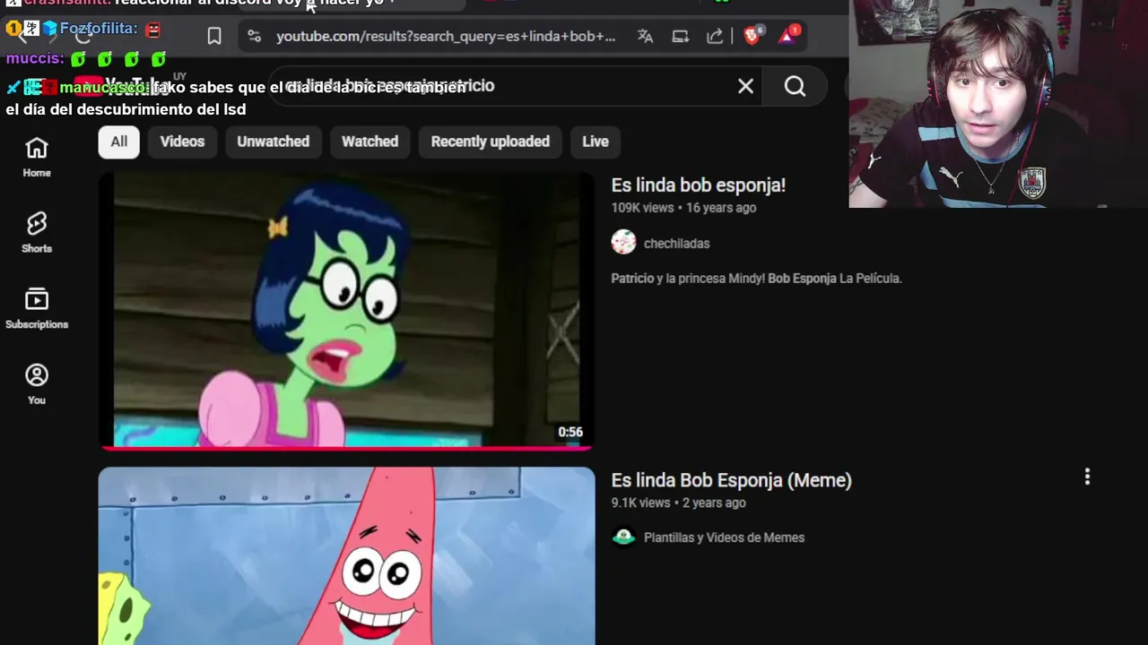Select the All filter chip
Screen dimensions: 1148x645
[119, 142]
